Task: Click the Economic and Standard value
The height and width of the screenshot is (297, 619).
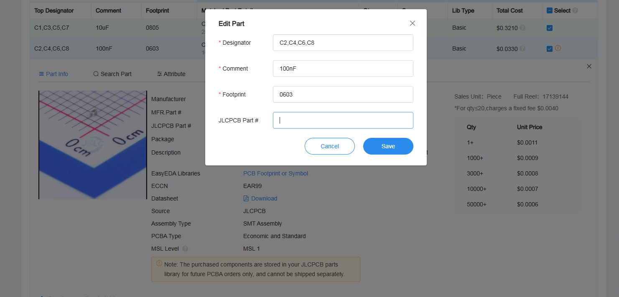Action: coord(275,236)
